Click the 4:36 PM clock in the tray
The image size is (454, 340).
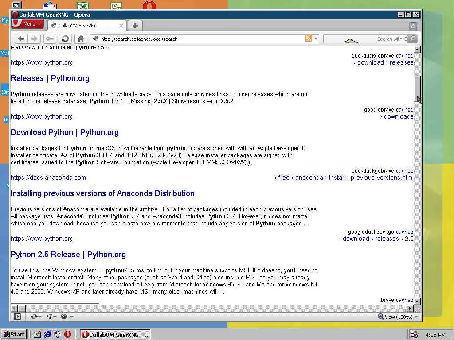pyautogui.click(x=435, y=335)
